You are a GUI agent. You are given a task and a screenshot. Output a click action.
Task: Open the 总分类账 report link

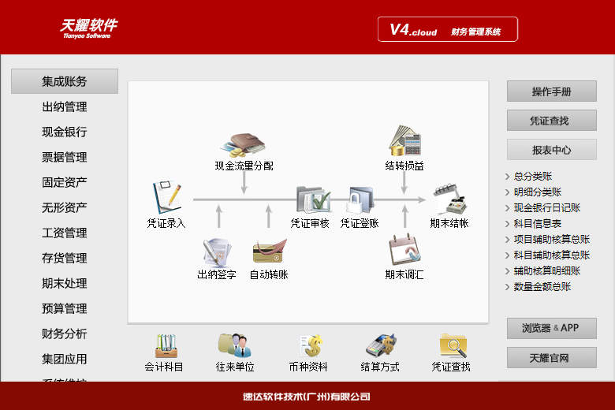click(x=533, y=176)
